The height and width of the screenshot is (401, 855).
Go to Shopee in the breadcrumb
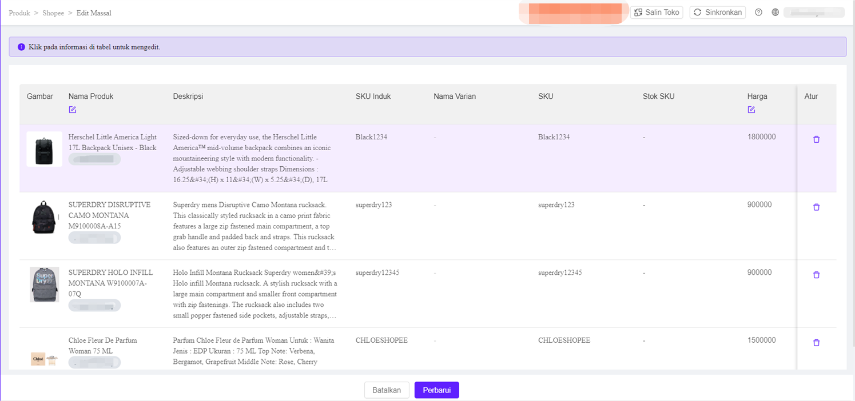tap(53, 13)
